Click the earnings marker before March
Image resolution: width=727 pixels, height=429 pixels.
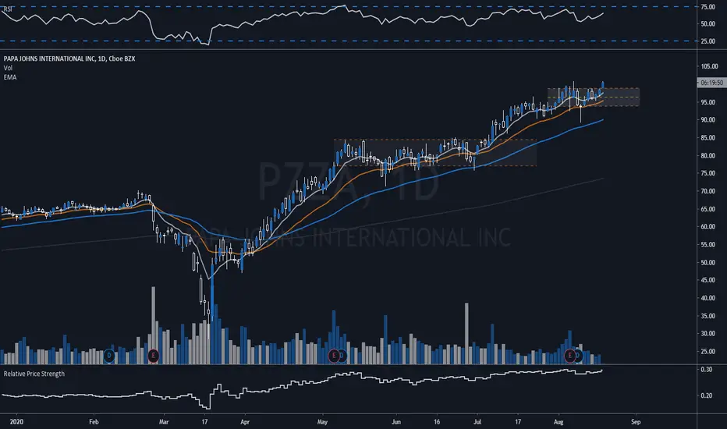pyautogui.click(x=154, y=356)
